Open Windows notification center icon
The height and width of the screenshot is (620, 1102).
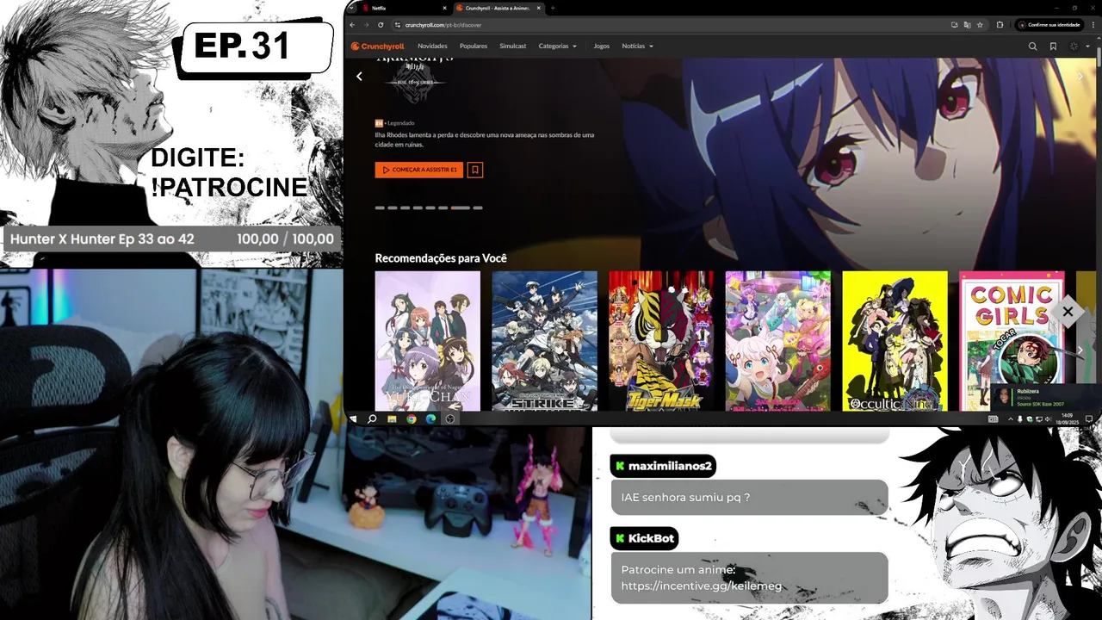1090,418
